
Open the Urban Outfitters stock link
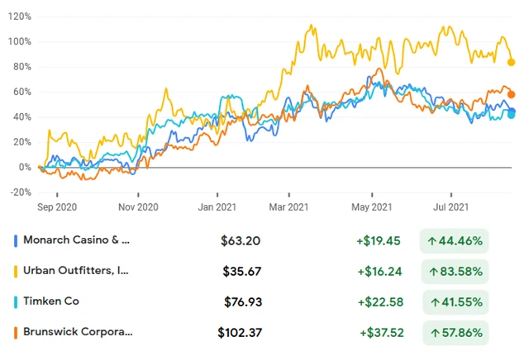76,271
